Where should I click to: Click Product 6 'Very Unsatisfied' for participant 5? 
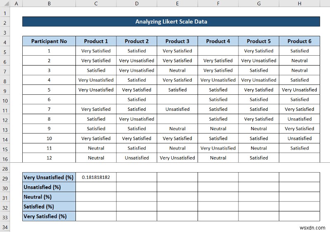coord(299,90)
